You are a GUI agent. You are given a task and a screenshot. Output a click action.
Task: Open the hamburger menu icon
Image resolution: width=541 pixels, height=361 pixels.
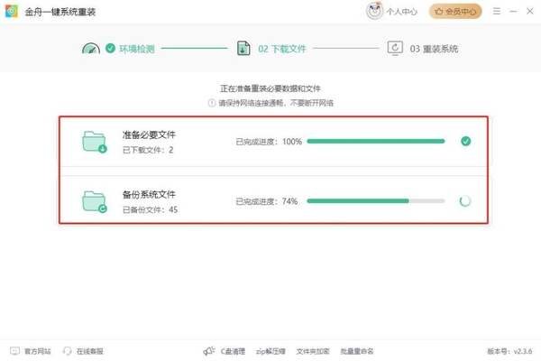tap(497, 12)
